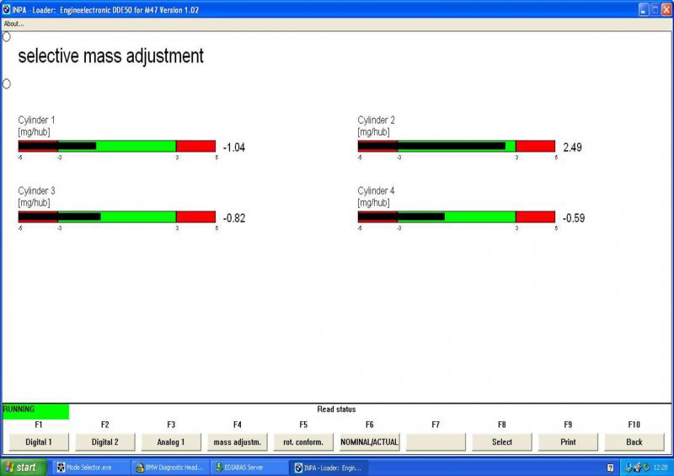The height and width of the screenshot is (476, 674).
Task: Select the upper radio circle at left edge
Action: (x=6, y=37)
